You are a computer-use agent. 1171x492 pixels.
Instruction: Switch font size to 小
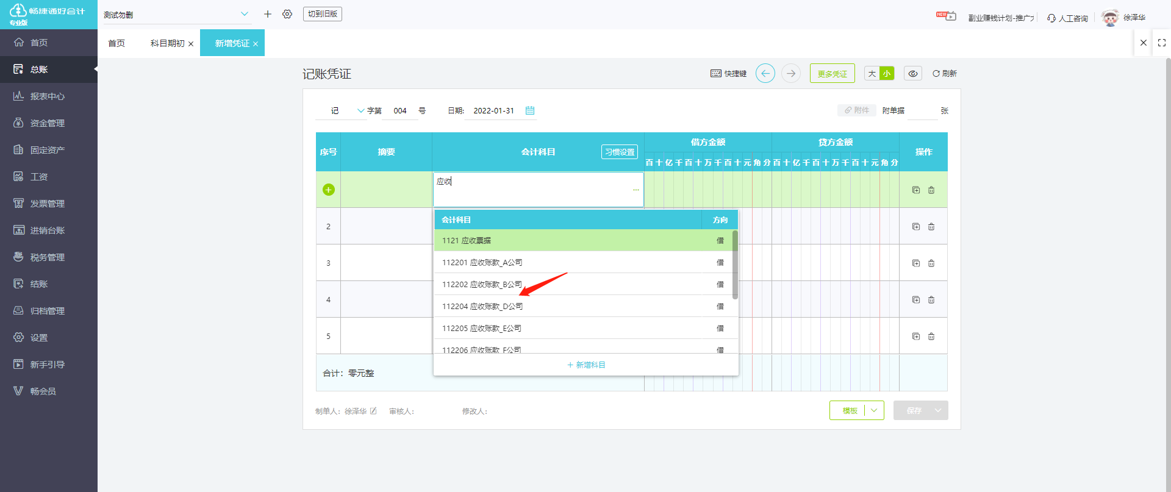[x=887, y=73]
